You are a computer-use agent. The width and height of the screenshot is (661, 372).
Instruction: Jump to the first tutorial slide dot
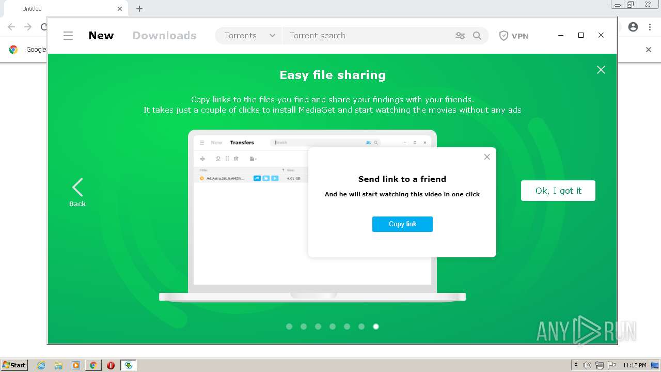point(289,327)
